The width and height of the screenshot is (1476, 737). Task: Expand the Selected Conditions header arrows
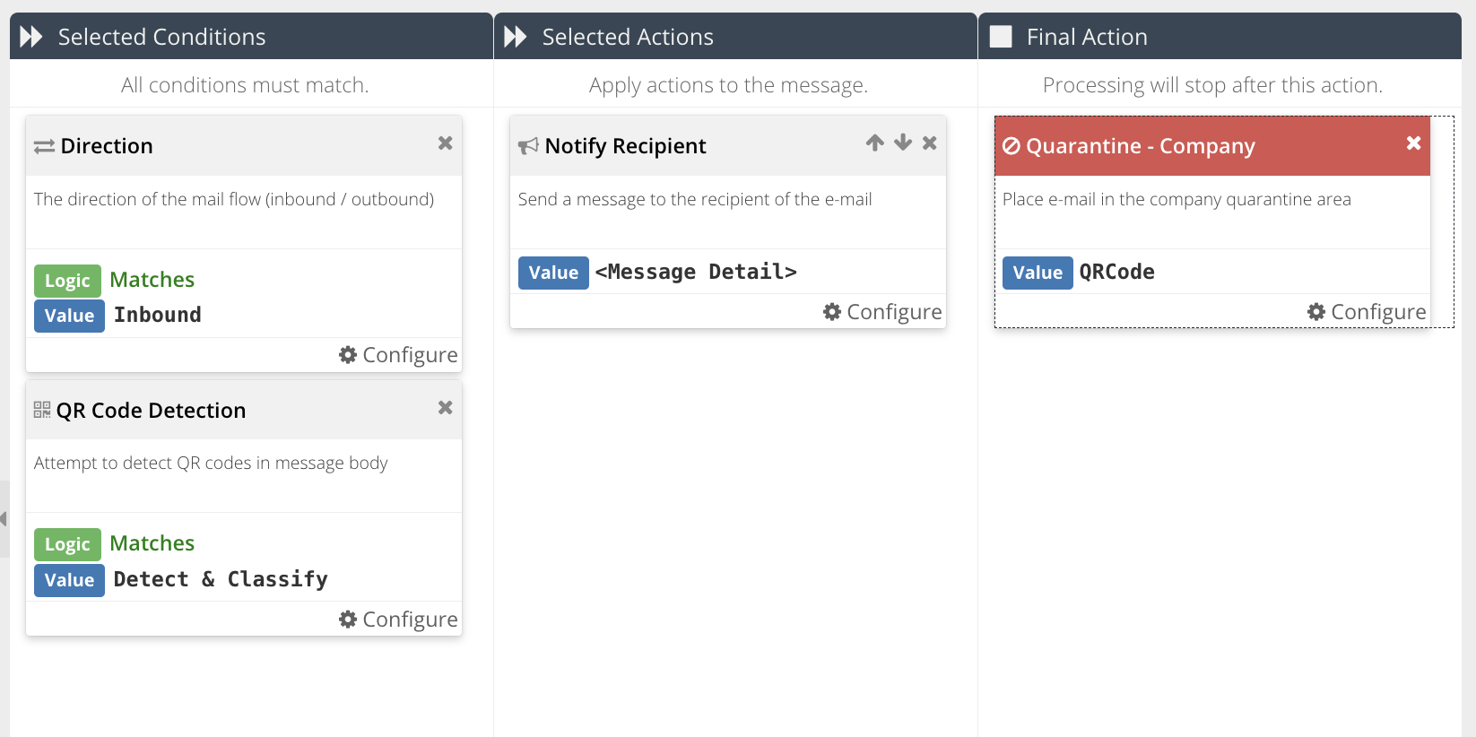[x=31, y=37]
